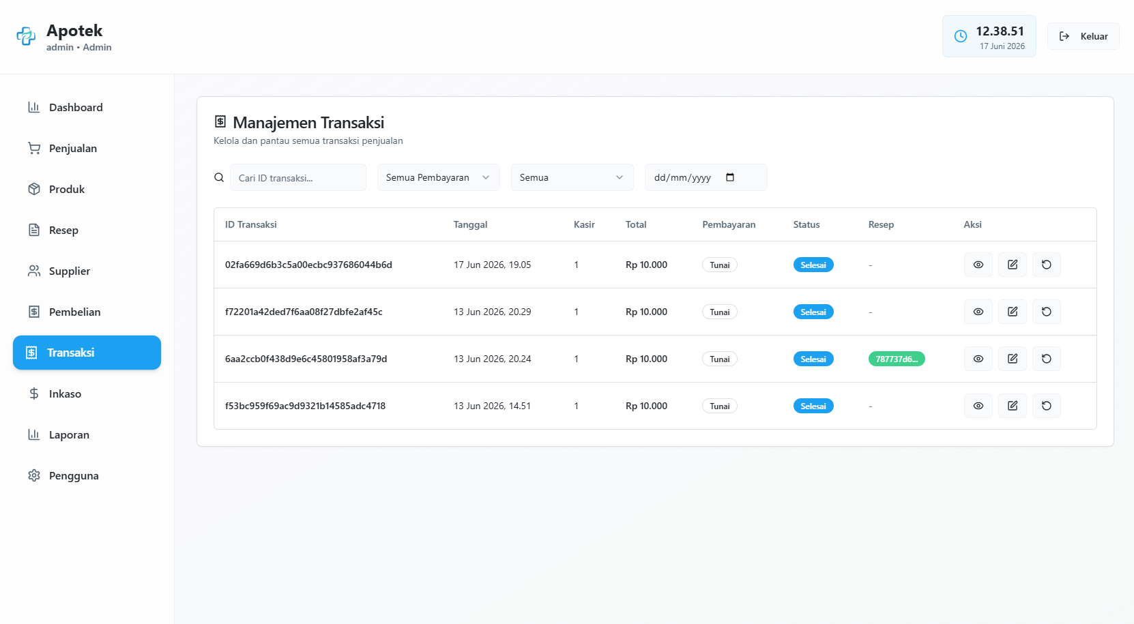Click Tunai badge on 17 Jun row

tap(720, 265)
